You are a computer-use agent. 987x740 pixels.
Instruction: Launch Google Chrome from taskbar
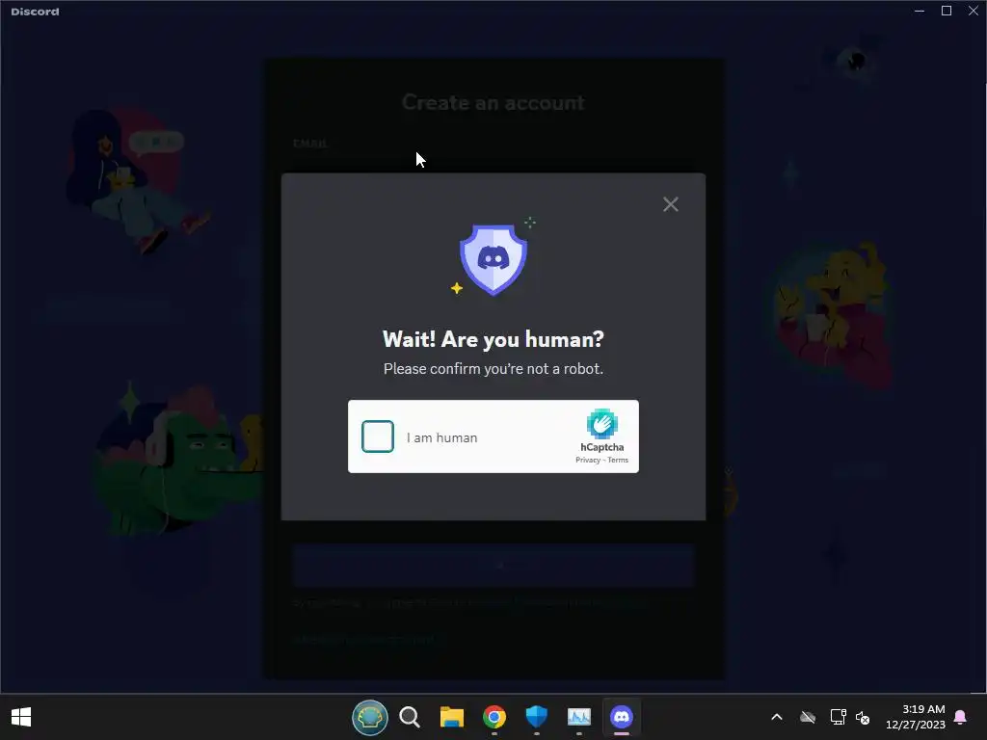[494, 717]
